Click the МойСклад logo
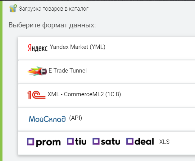195x161 pixels. point(47,119)
